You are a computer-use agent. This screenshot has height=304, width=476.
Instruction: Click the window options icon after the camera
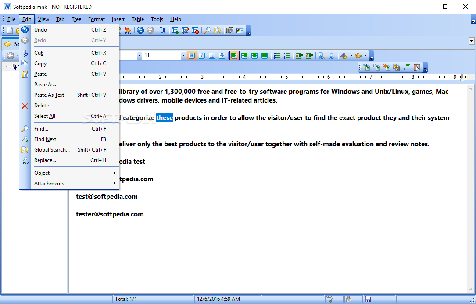(x=240, y=30)
